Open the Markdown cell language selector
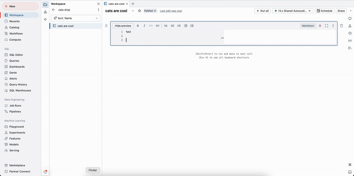The image size is (354, 176). (308, 26)
